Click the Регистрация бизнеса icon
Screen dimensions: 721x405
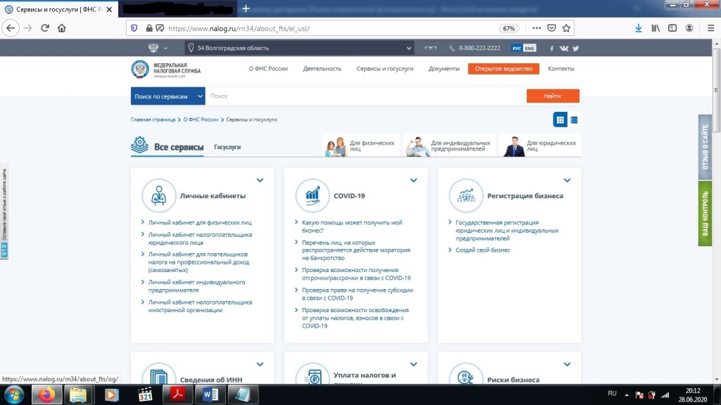(466, 195)
